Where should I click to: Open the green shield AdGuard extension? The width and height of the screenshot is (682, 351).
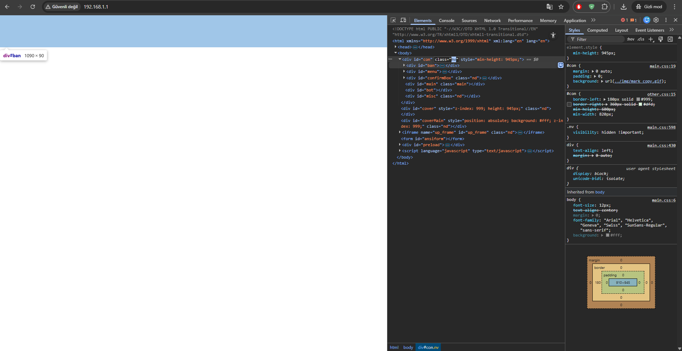[x=592, y=7]
